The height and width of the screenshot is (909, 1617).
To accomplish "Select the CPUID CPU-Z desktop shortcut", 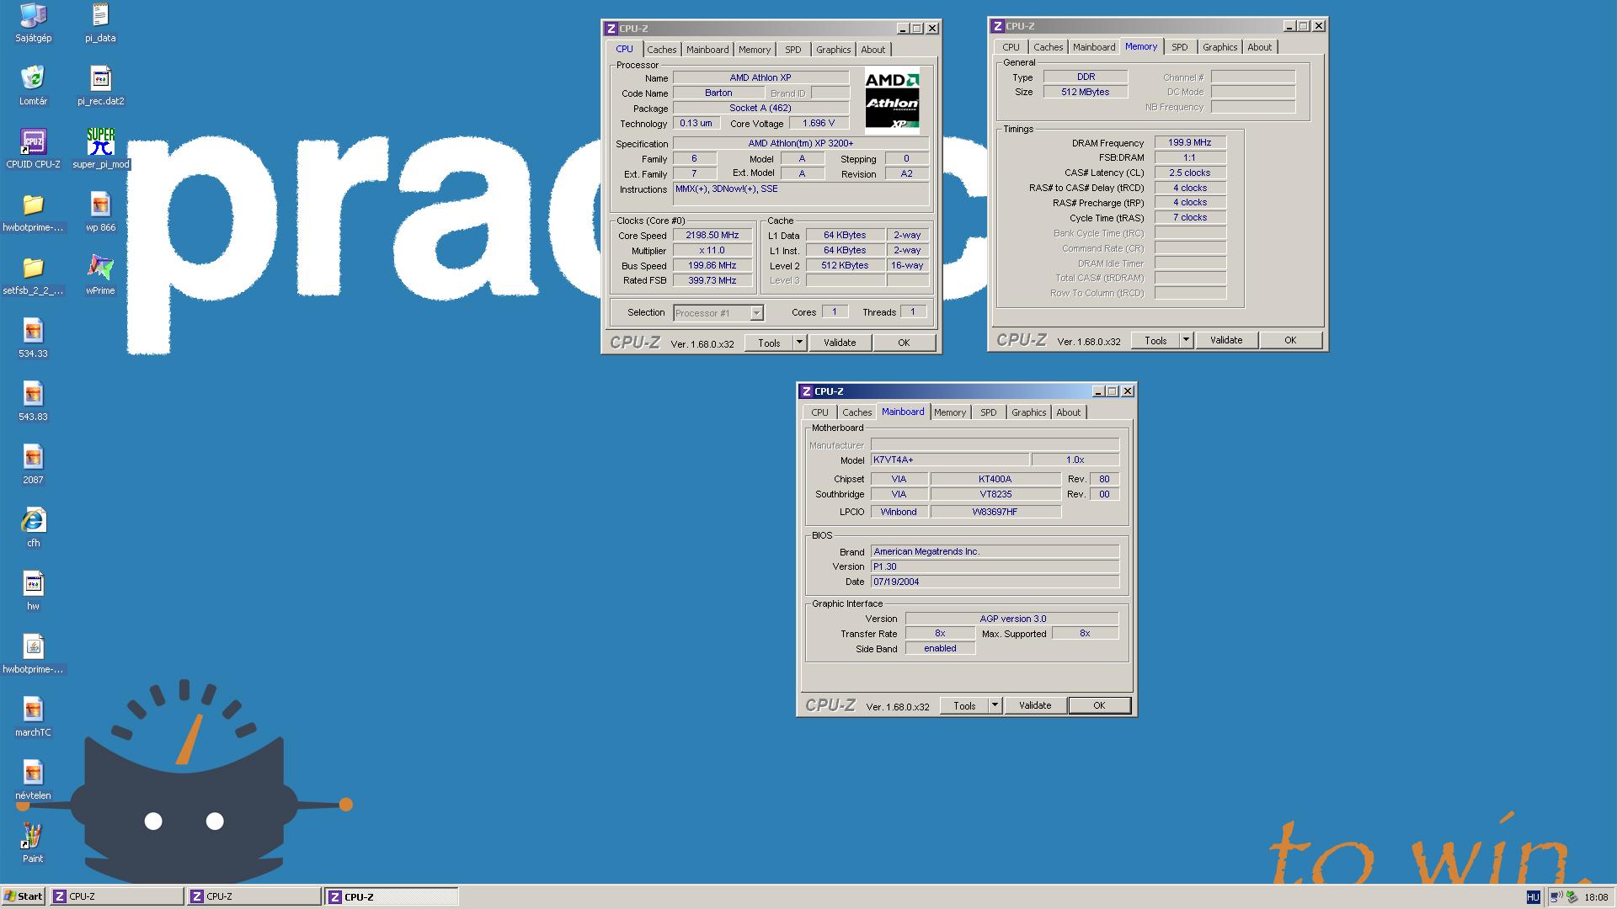I will (x=33, y=149).
